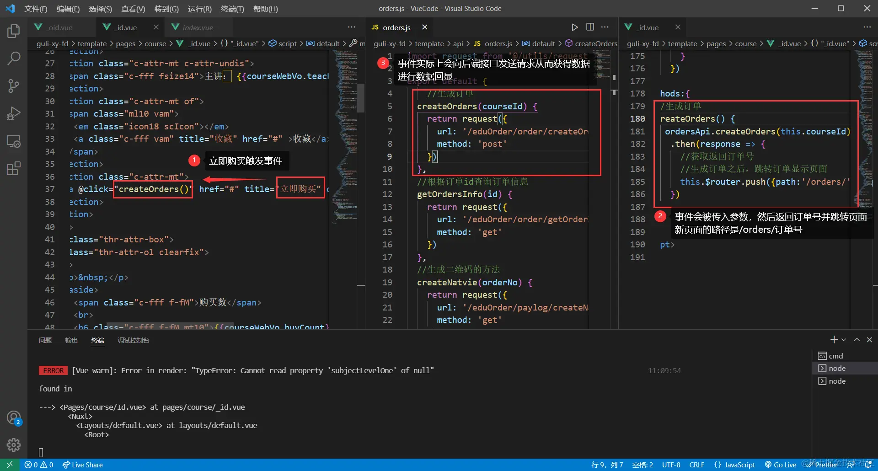Image resolution: width=878 pixels, height=471 pixels.
Task: Click Prettier in the status bar
Action: pos(821,465)
